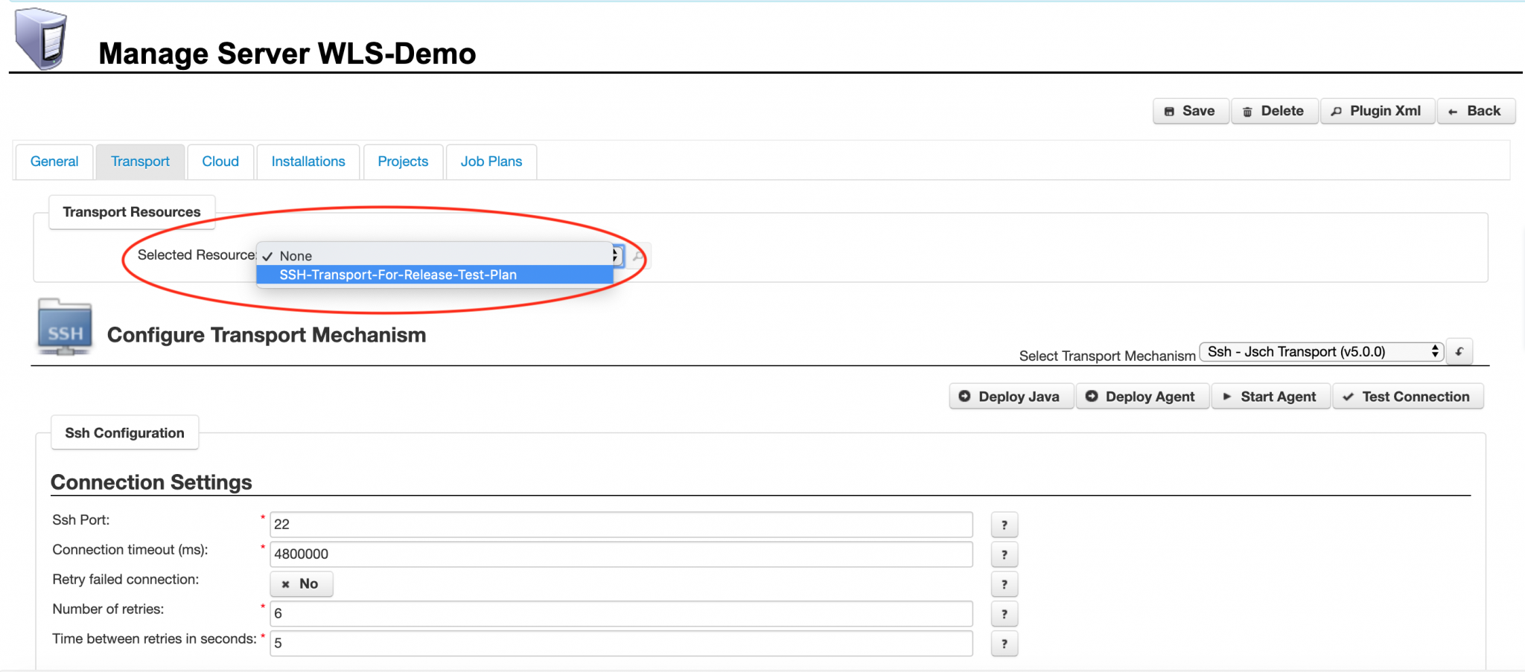Click Test Connection button

1408,397
